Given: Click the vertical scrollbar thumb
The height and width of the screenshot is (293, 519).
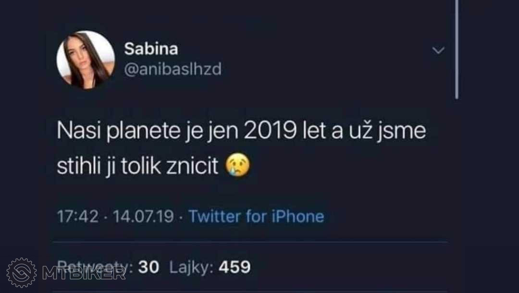Looking at the screenshot, I should click(x=457, y=49).
